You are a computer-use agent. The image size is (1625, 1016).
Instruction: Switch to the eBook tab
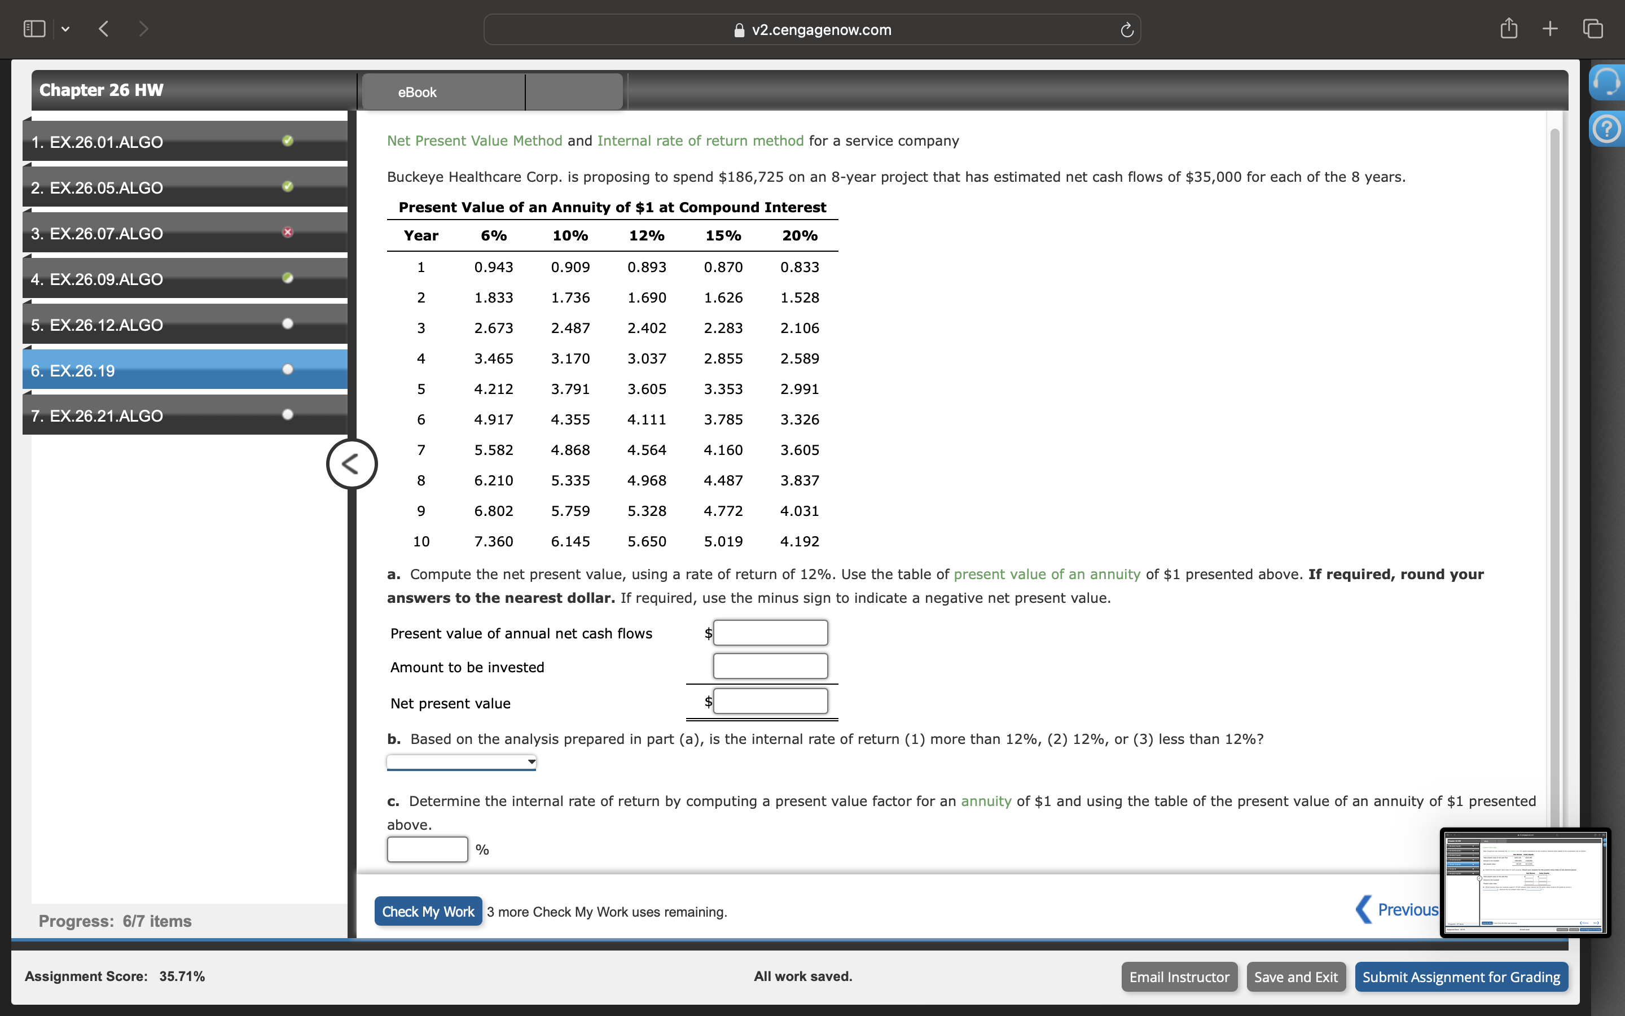[416, 91]
